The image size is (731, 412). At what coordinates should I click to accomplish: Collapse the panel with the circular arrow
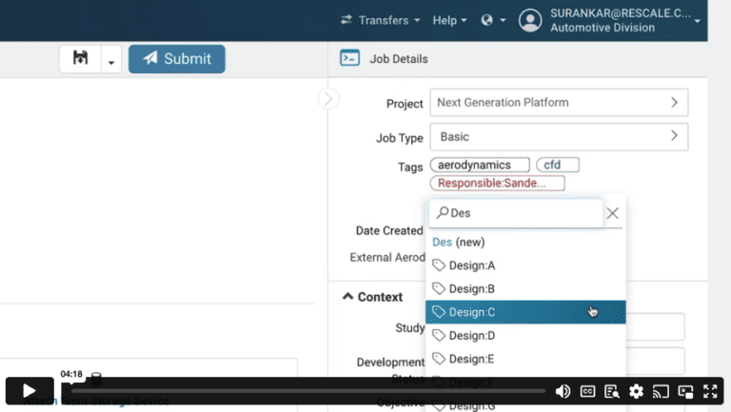(327, 98)
